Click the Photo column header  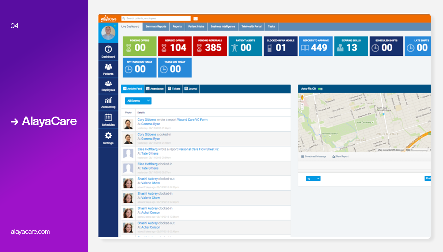tap(128, 112)
